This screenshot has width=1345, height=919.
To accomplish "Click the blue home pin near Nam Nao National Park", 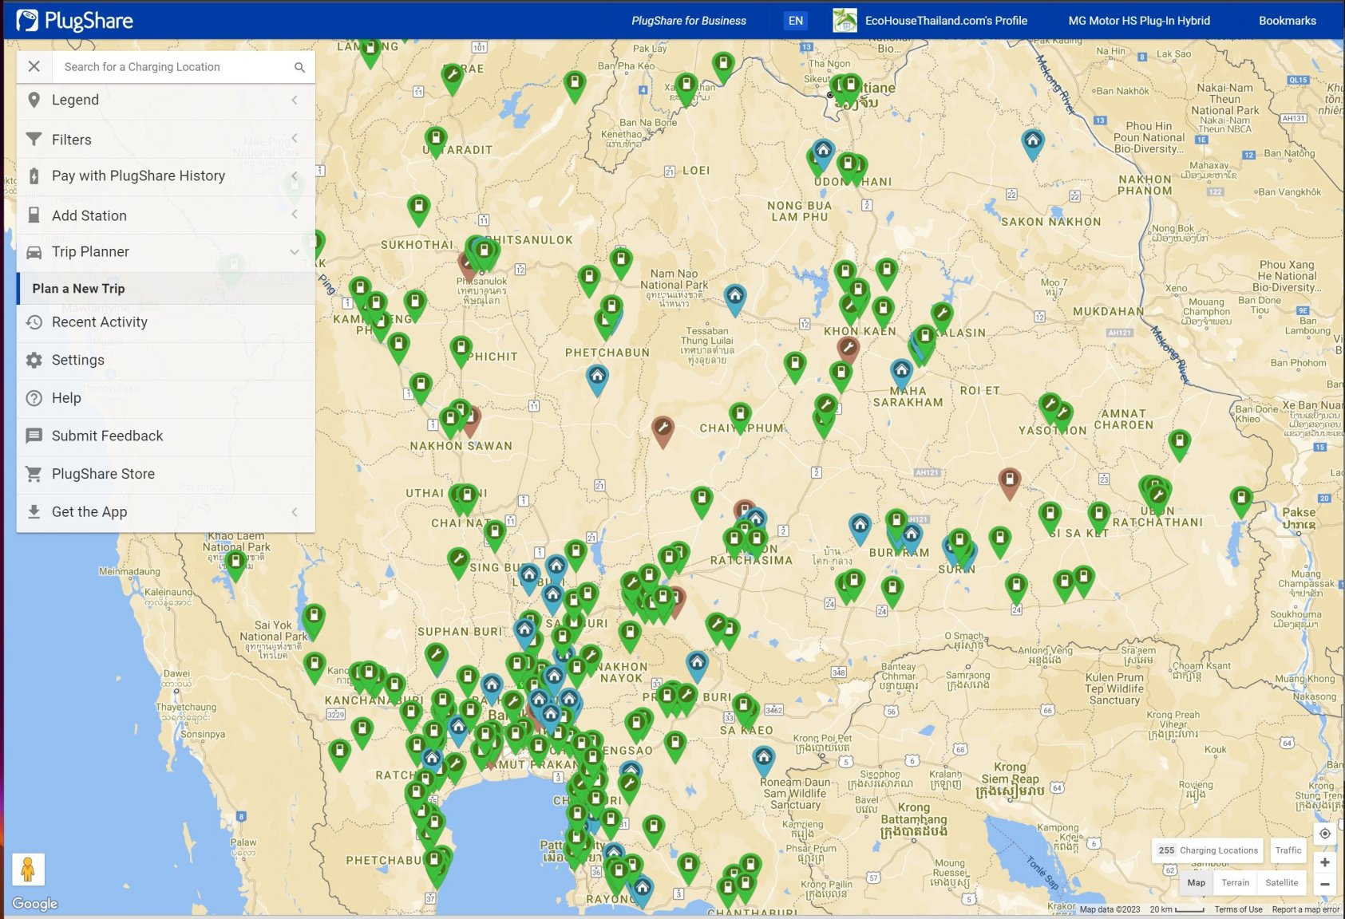I will click(x=734, y=299).
